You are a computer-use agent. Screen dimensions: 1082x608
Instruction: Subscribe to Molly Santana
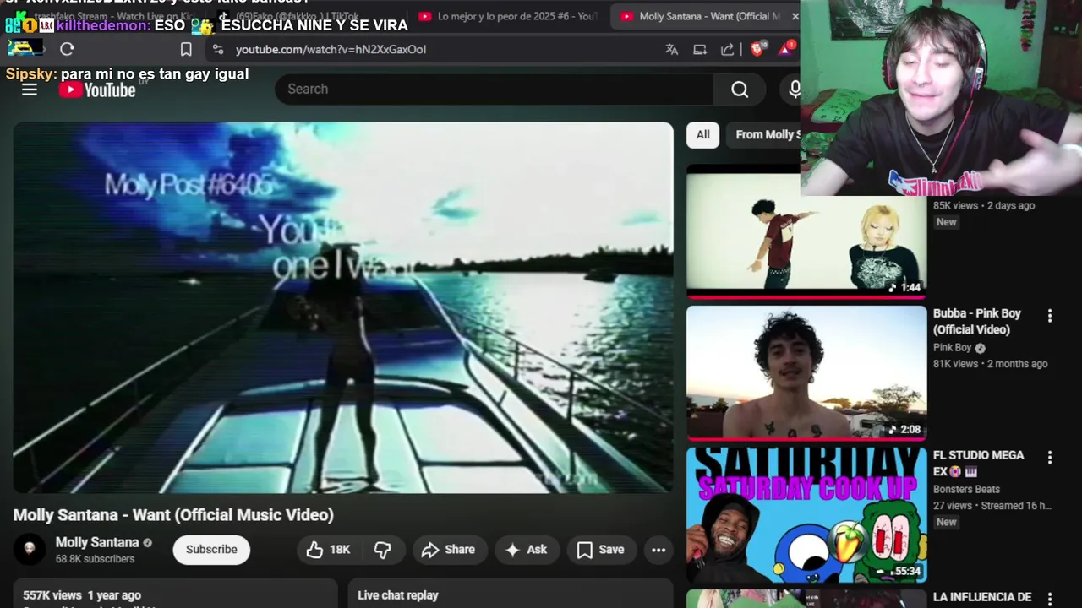(x=211, y=550)
